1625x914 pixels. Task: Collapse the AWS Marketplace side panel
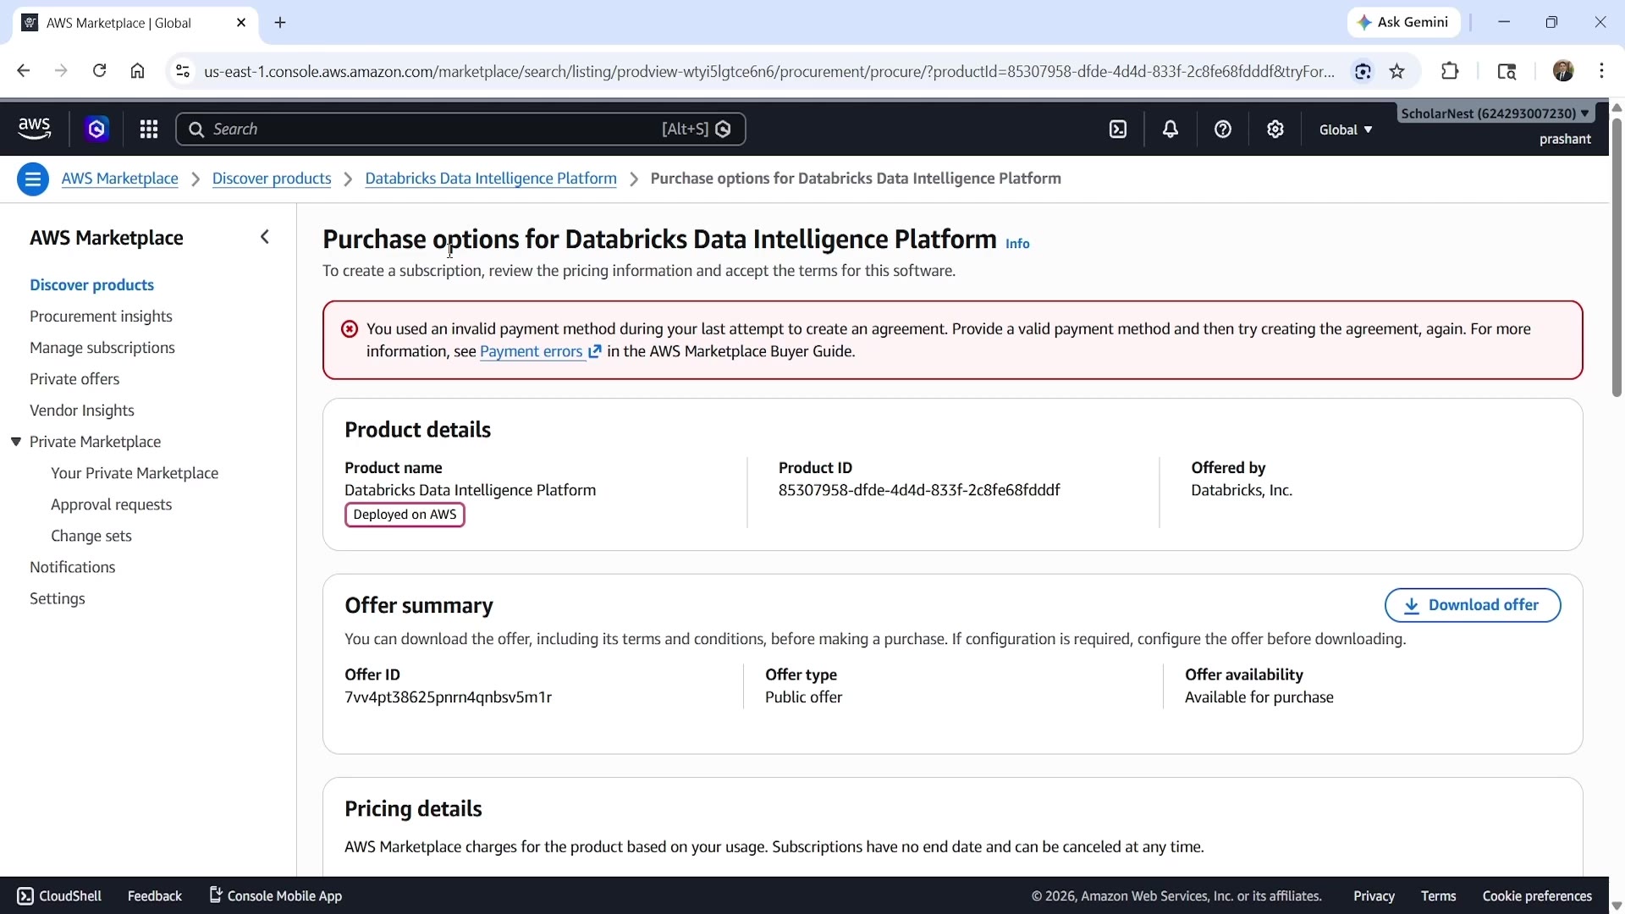click(265, 237)
